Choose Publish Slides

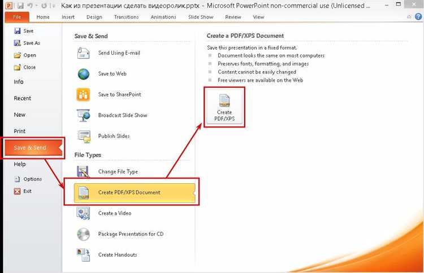pos(114,136)
